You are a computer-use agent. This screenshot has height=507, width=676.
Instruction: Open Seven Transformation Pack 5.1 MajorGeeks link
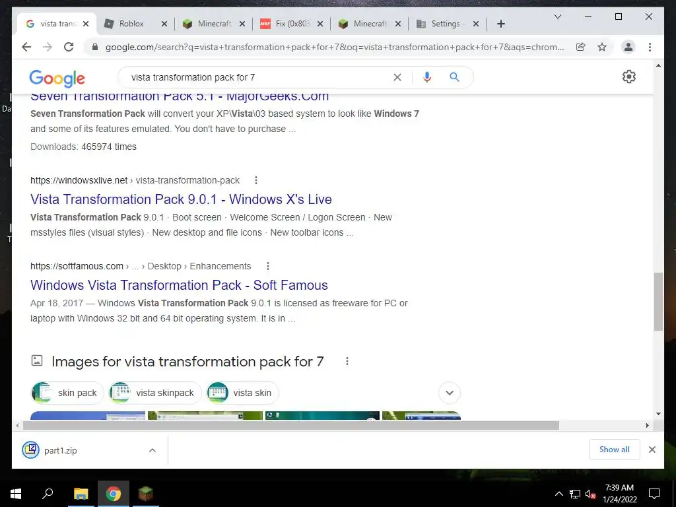pos(180,96)
